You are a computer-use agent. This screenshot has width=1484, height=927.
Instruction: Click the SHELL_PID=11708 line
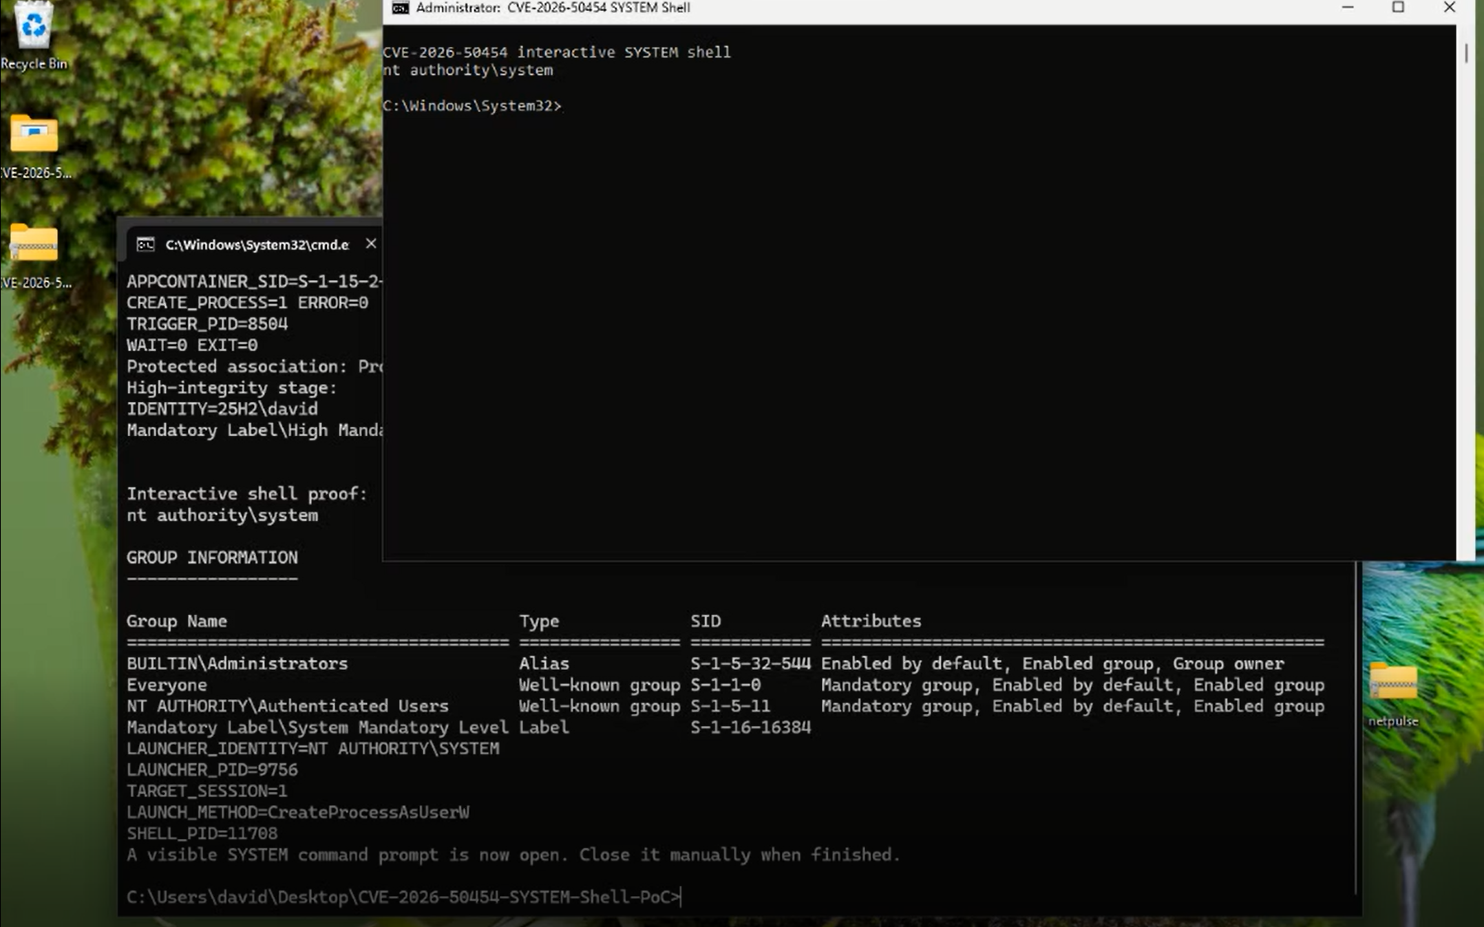click(x=202, y=834)
